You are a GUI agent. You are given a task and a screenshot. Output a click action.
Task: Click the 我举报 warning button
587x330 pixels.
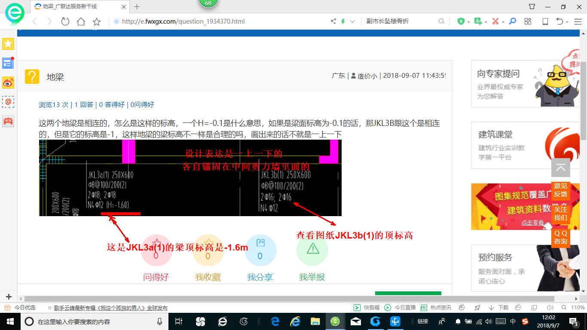click(312, 251)
